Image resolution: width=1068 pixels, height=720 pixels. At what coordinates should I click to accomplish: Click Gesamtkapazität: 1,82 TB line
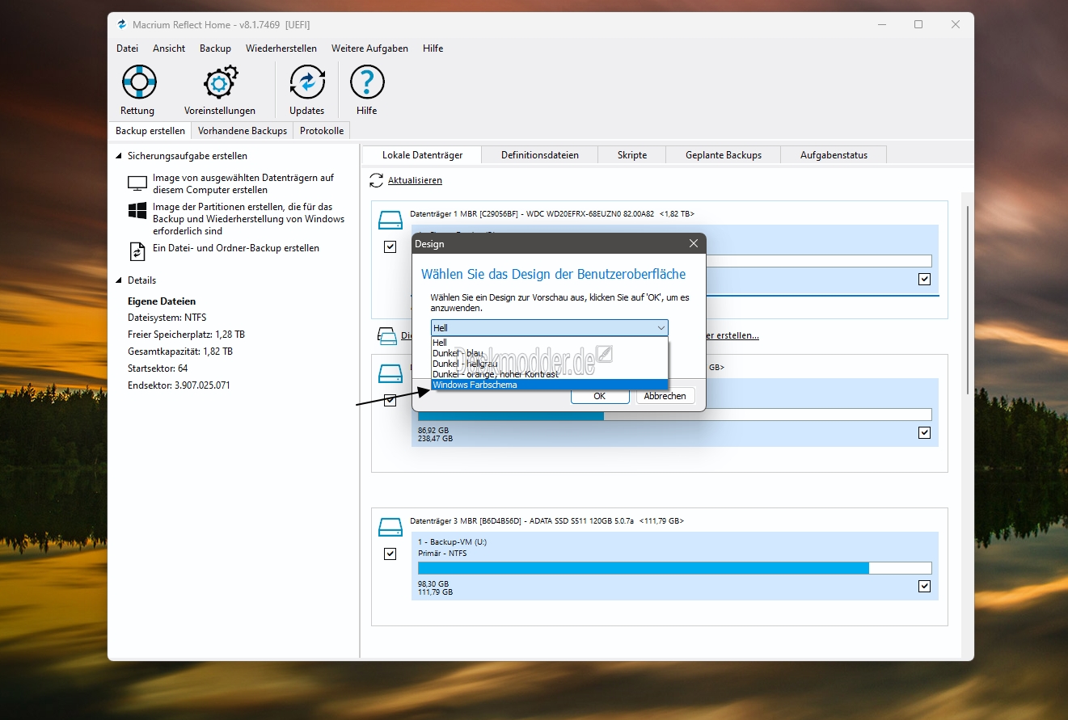point(180,352)
